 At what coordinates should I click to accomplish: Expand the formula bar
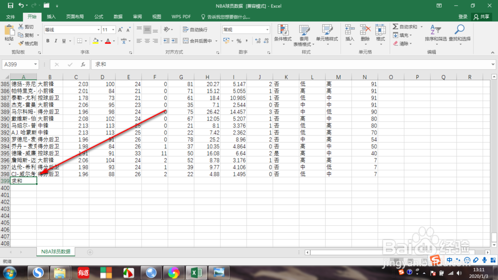click(493, 64)
